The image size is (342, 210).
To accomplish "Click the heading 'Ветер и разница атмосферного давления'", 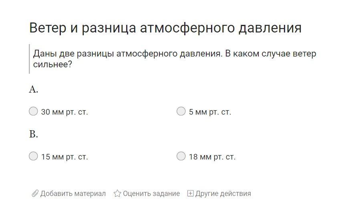I will pyautogui.click(x=165, y=28).
